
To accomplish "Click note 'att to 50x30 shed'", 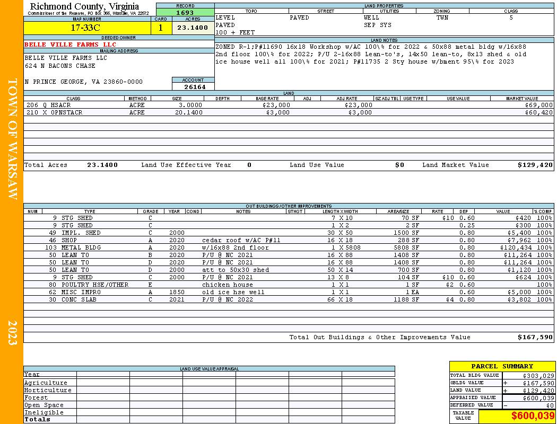I will [235, 270].
